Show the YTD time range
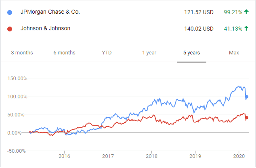 (x=107, y=53)
